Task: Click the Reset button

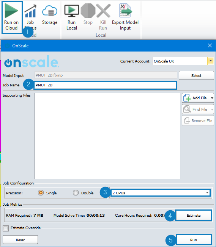Action: [20, 240]
